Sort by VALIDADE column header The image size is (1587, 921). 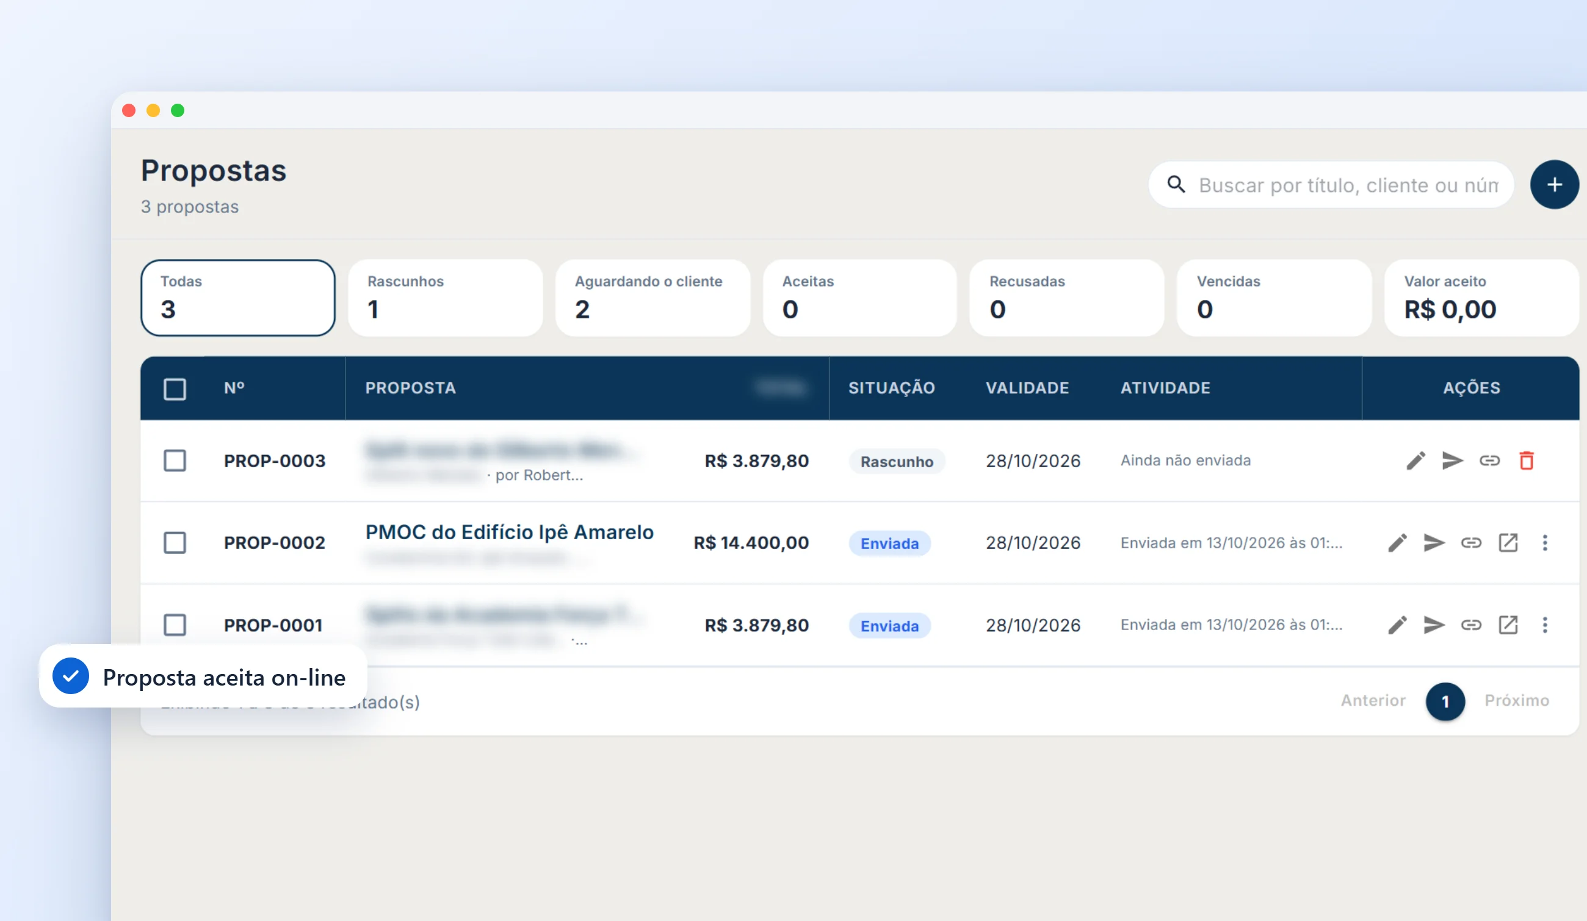pos(1027,388)
